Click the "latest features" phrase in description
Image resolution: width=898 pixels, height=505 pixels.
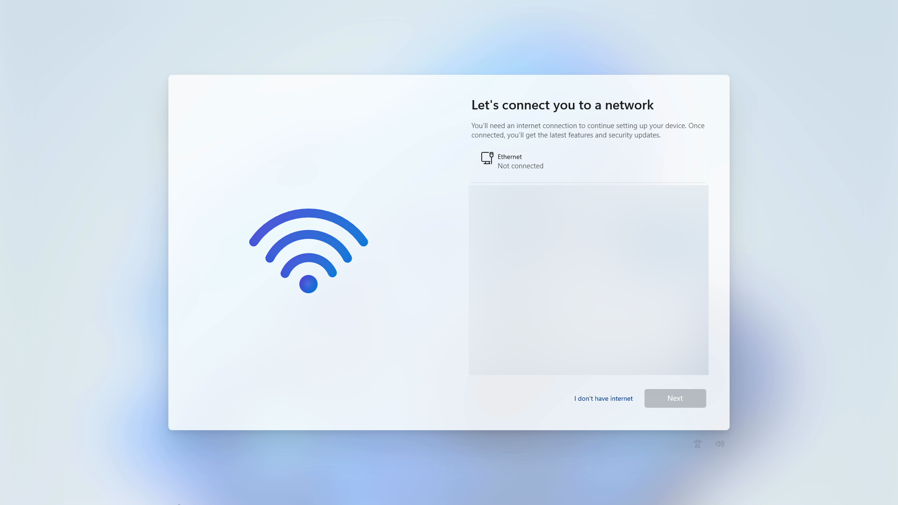point(571,135)
